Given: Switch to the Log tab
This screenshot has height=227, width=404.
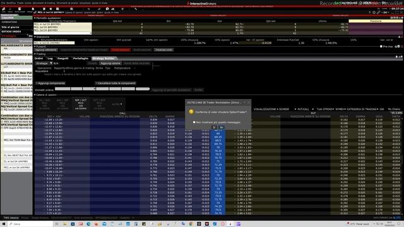Looking at the screenshot, I should pyautogui.click(x=50, y=59).
